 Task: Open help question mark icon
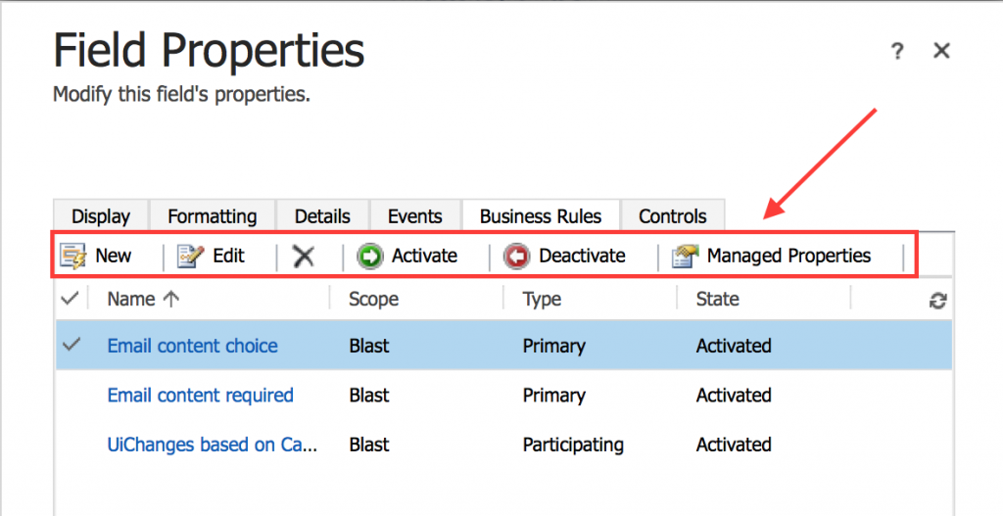click(897, 51)
